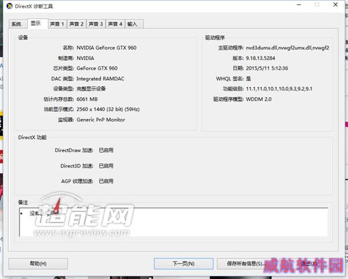The width and height of the screenshot is (348, 279).
Task: Click the DirectX diagnostic tool title icon
Action: (9, 6)
